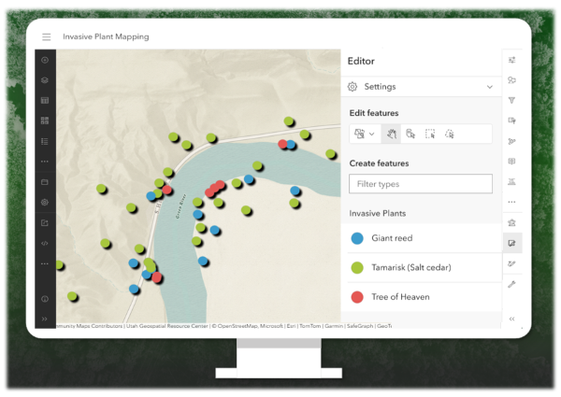Select the blue Giant reed swatch
Image resolution: width=561 pixels, height=397 pixels.
pyautogui.click(x=357, y=238)
